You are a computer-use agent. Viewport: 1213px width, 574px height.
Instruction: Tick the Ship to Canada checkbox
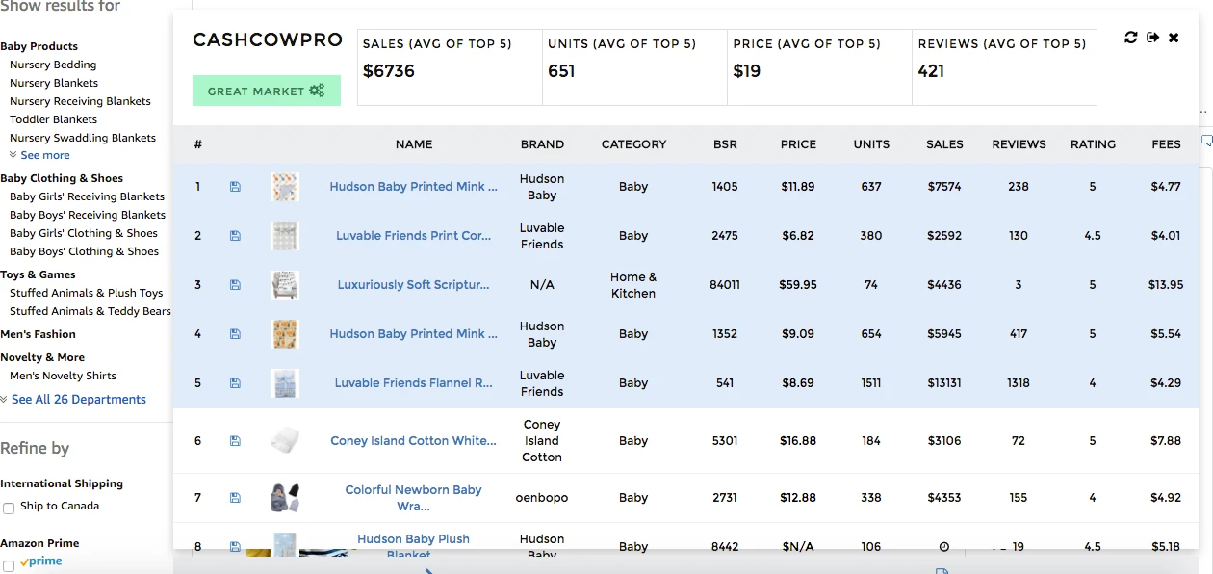click(x=9, y=508)
